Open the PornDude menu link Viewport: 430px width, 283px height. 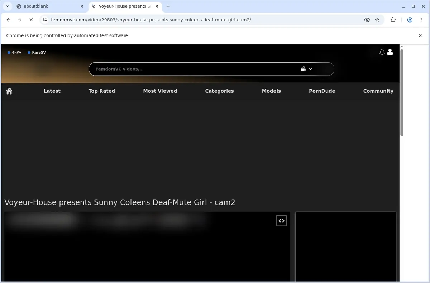(x=322, y=91)
